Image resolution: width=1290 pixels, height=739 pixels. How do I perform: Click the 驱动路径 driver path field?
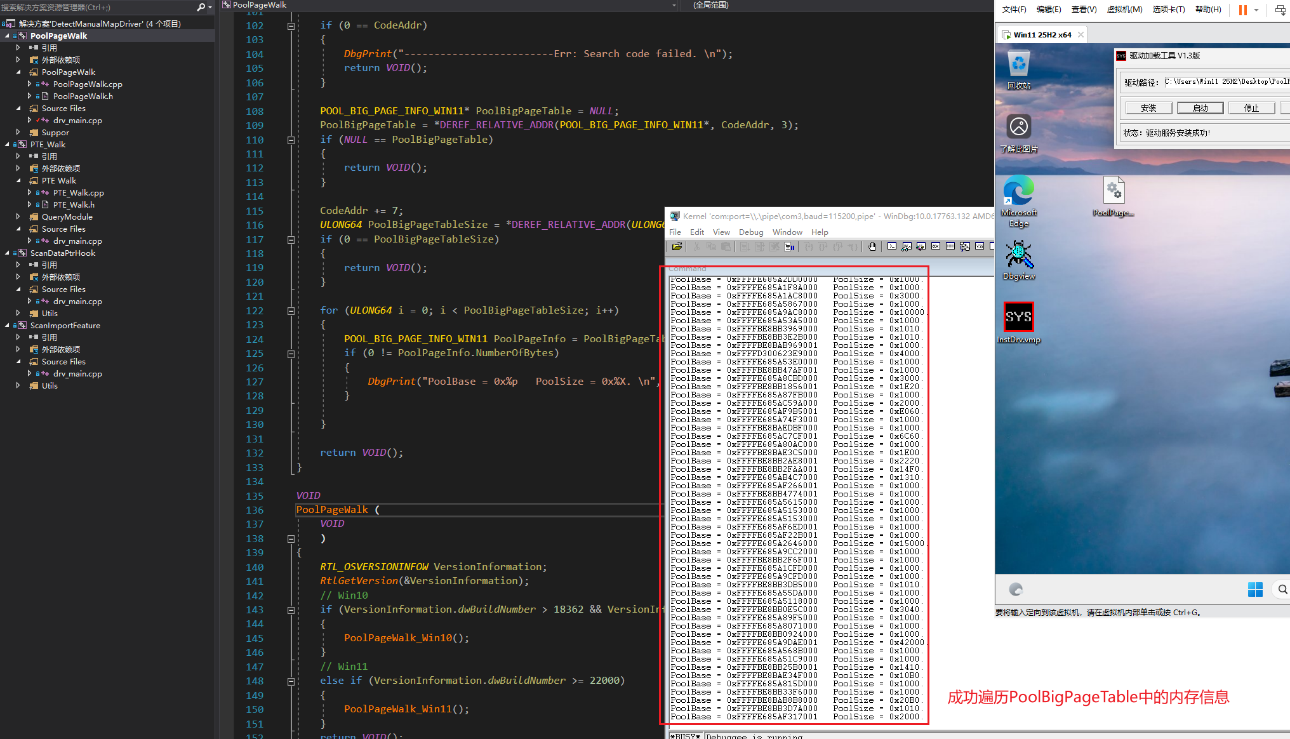click(x=1227, y=82)
